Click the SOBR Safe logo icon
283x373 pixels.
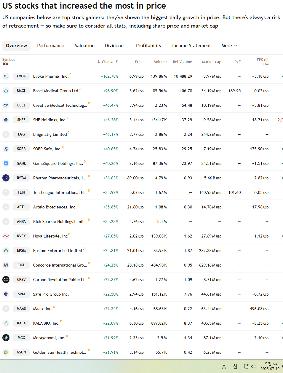6,149
